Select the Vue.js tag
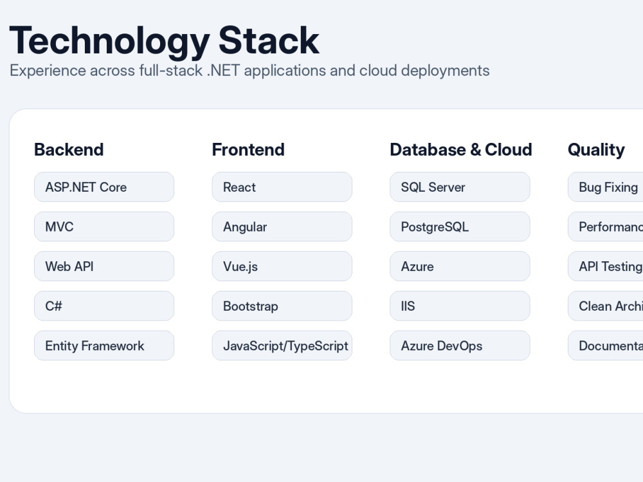The image size is (643, 482). pyautogui.click(x=282, y=266)
